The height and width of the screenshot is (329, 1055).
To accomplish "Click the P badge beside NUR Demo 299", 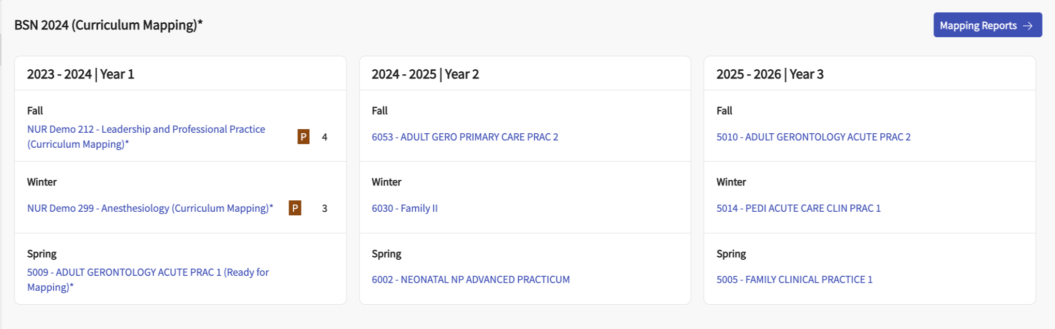I will (x=295, y=208).
